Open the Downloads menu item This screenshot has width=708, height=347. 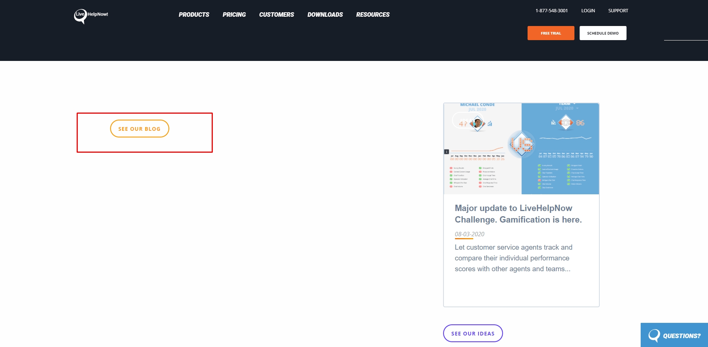click(325, 14)
